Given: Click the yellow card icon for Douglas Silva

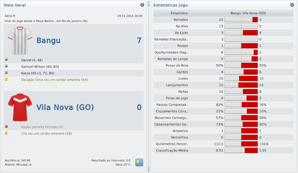Looking at the screenshot, I should click(6, 79).
